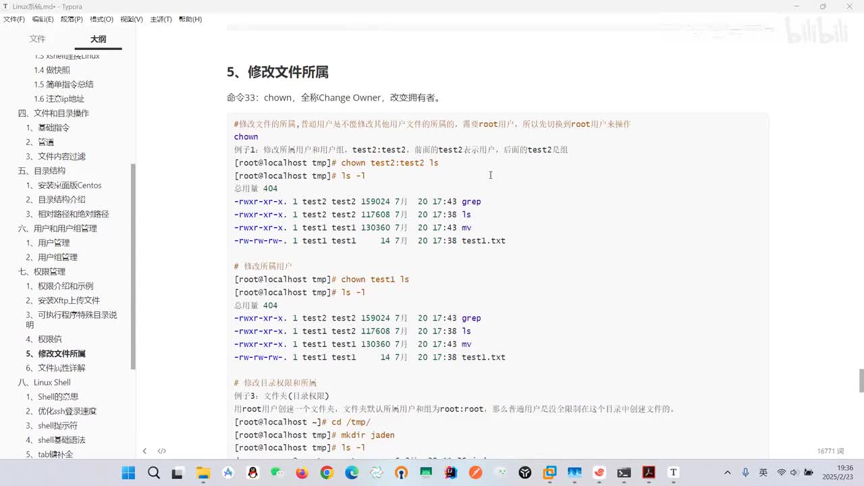Image resolution: width=864 pixels, height=486 pixels.
Task: Toggle source code mode icon
Action: [162, 451]
